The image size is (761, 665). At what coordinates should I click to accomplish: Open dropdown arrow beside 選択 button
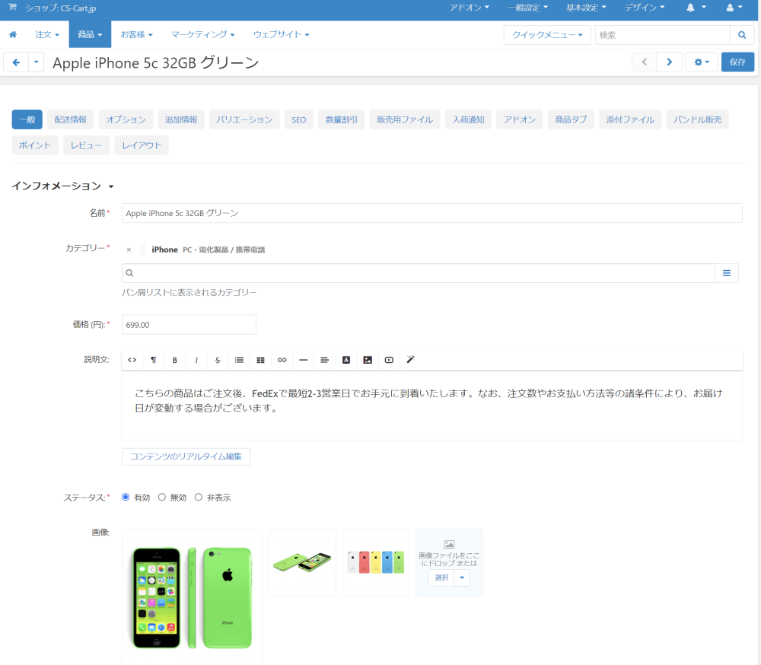[x=462, y=577]
